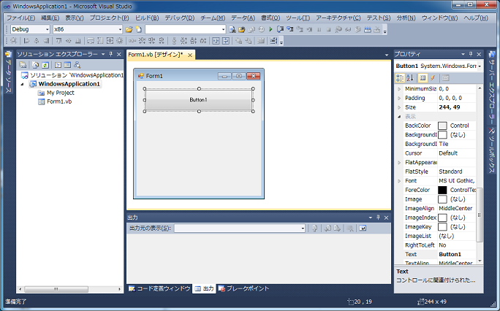The width and height of the screenshot is (500, 311).
Task: Switch to the ブレークポイント tab
Action: point(243,288)
